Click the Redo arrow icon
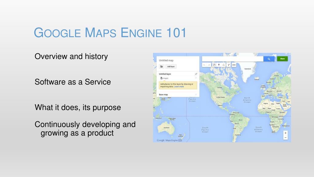 pos(209,65)
